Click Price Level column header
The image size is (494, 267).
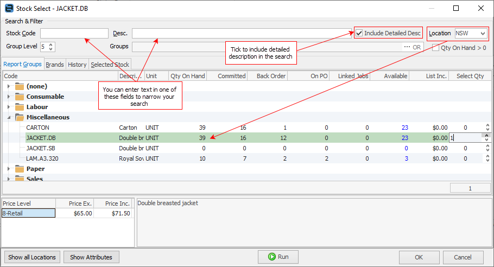pyautogui.click(x=29, y=204)
